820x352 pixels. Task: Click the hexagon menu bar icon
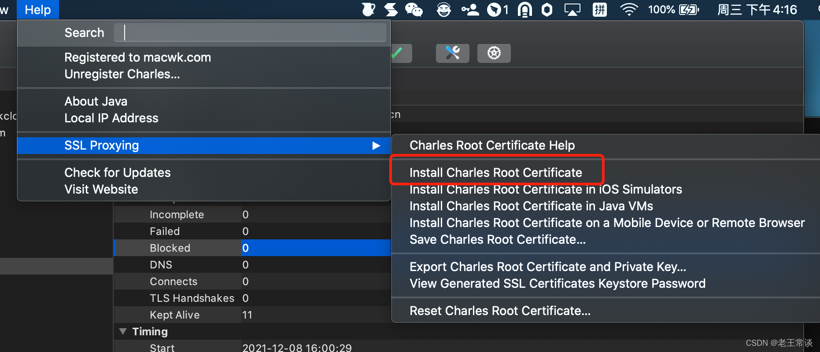[x=547, y=10]
